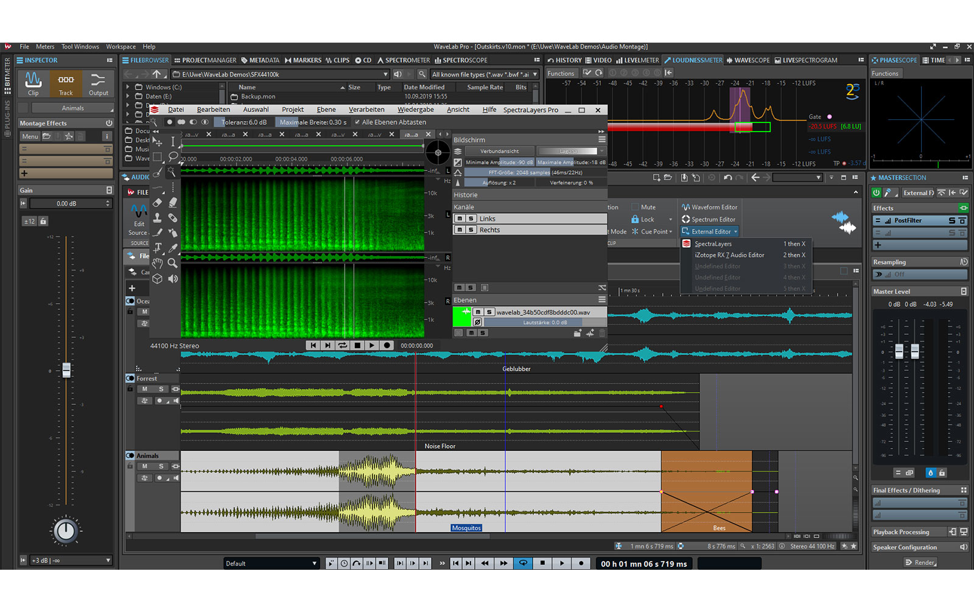
Task: Open Waveform Editor
Action: [709, 207]
